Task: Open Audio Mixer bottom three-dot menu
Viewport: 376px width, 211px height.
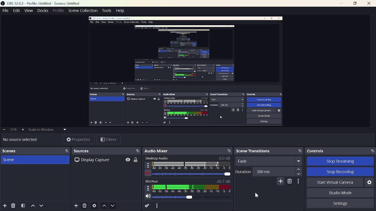Action: point(157,206)
